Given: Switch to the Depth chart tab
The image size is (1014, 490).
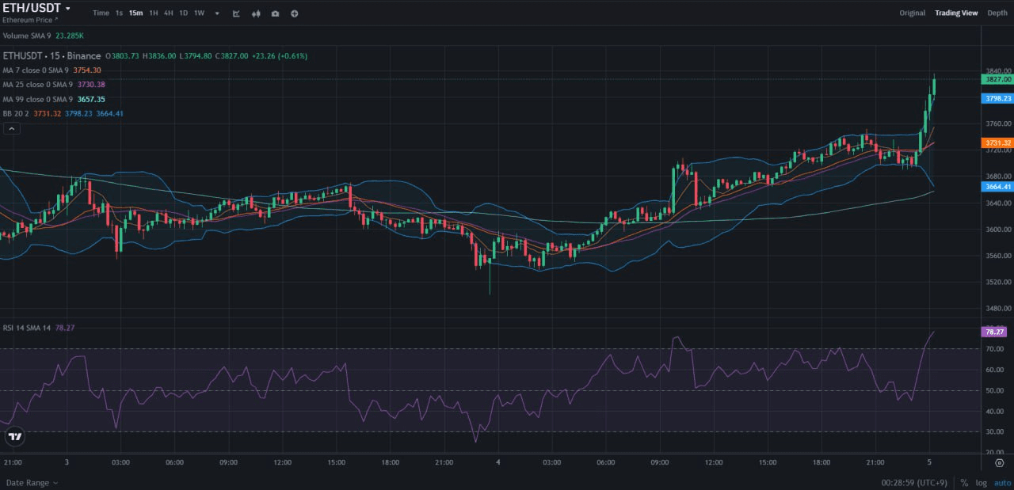Looking at the screenshot, I should (997, 13).
